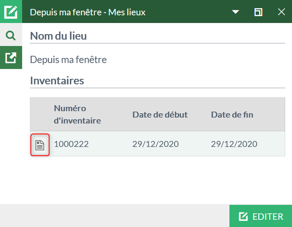Click the Inventaires section heading

click(x=57, y=80)
